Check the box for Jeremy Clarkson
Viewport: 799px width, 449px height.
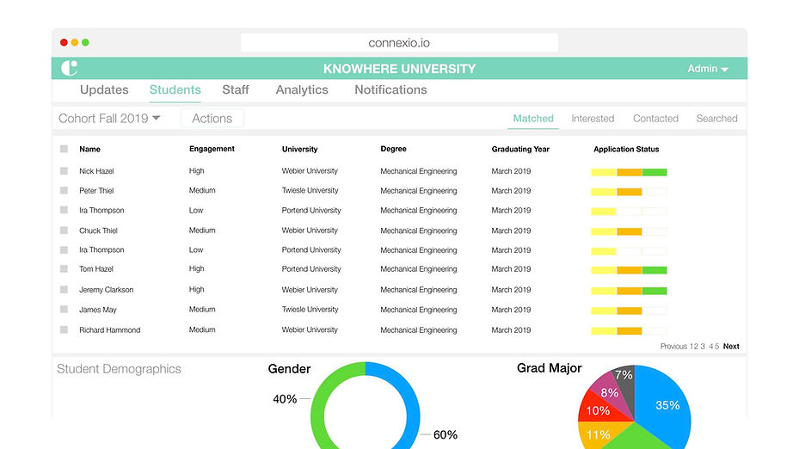(x=64, y=290)
